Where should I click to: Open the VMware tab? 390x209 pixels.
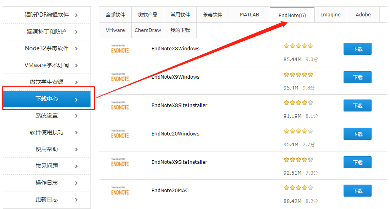coord(115,30)
